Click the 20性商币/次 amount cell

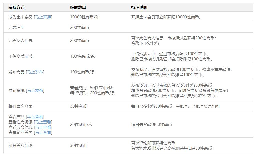pyautogui.click(x=81, y=125)
